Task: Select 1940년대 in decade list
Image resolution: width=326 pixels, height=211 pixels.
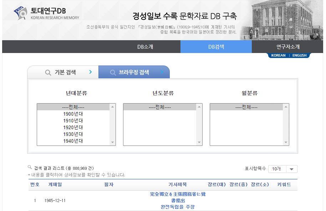Action: point(73,141)
